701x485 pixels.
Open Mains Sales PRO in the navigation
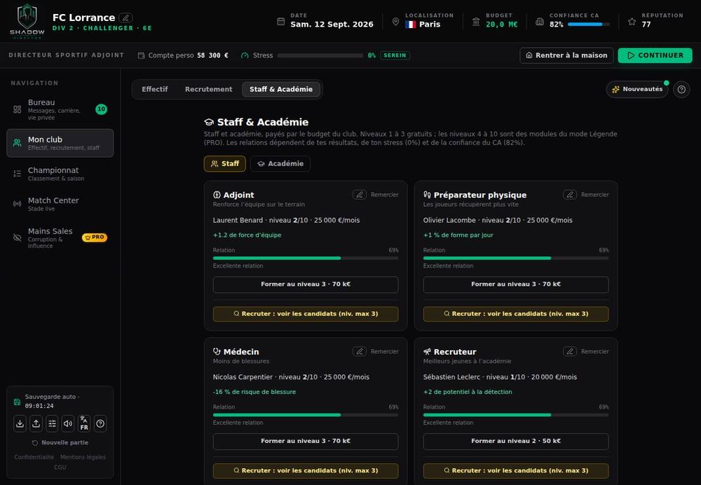click(60, 238)
